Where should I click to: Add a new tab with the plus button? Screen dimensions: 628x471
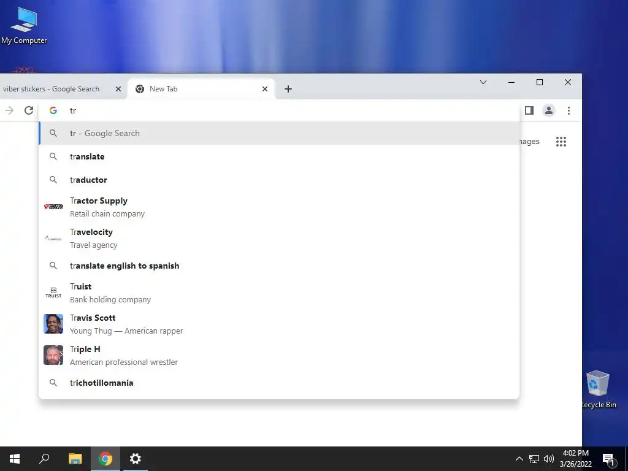coord(288,89)
